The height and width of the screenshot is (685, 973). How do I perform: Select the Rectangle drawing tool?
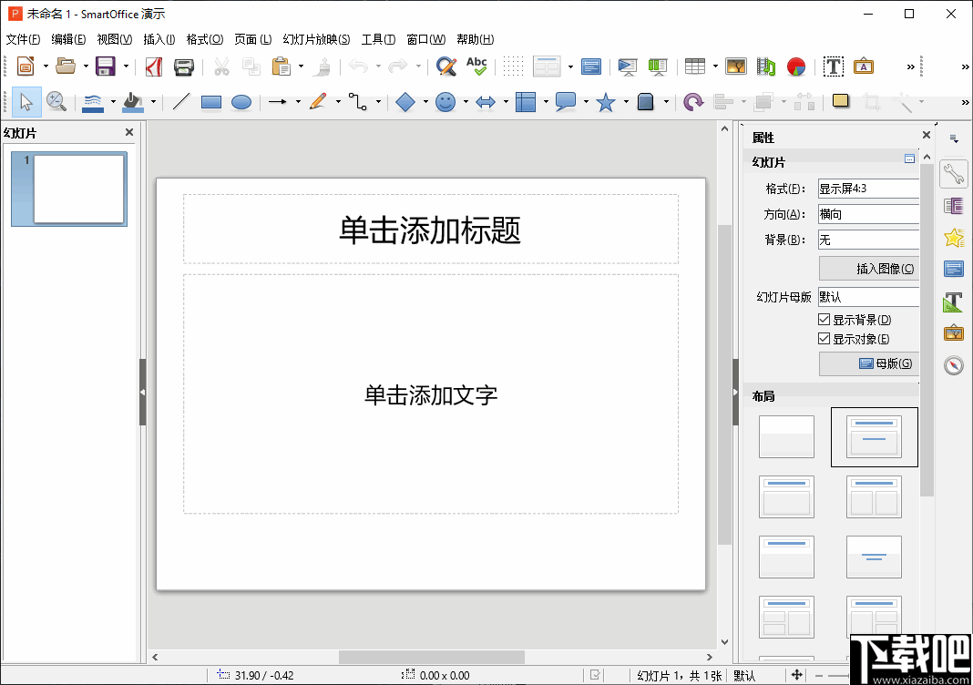[210, 101]
